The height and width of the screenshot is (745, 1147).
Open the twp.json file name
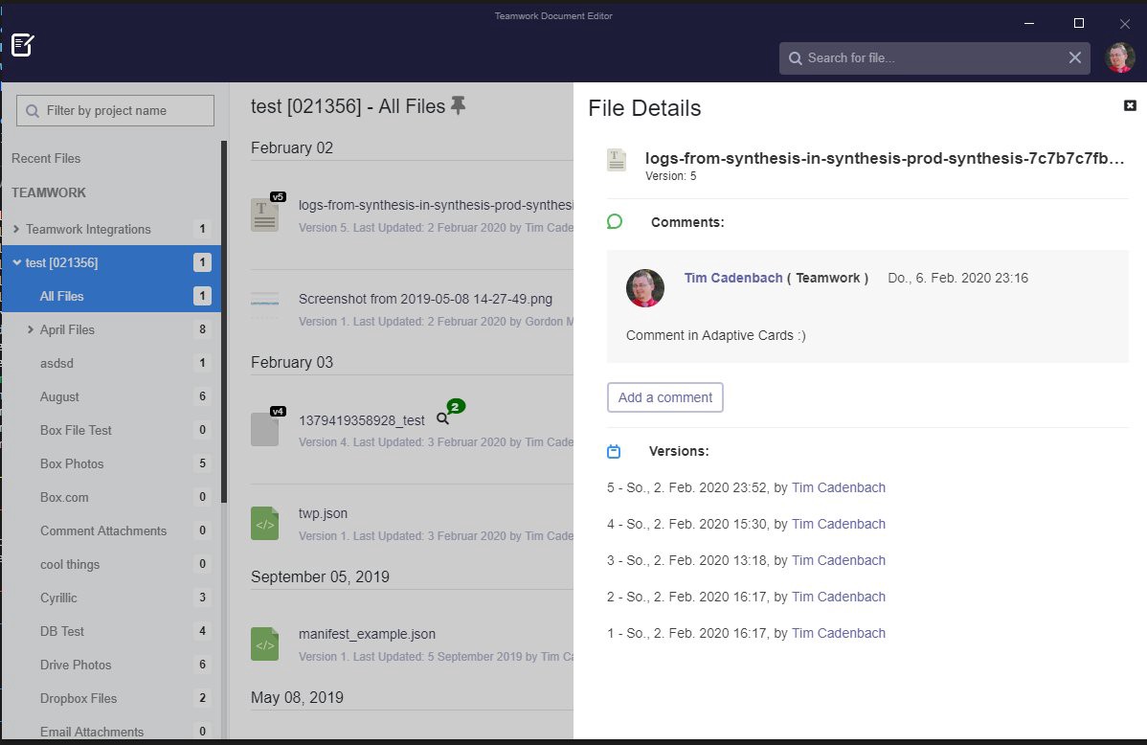(x=323, y=513)
